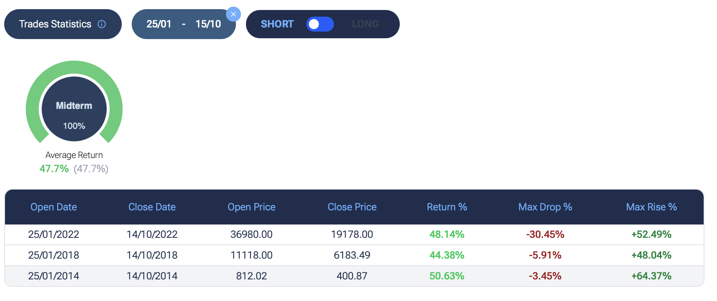Clear the date range with the X icon

(x=233, y=14)
